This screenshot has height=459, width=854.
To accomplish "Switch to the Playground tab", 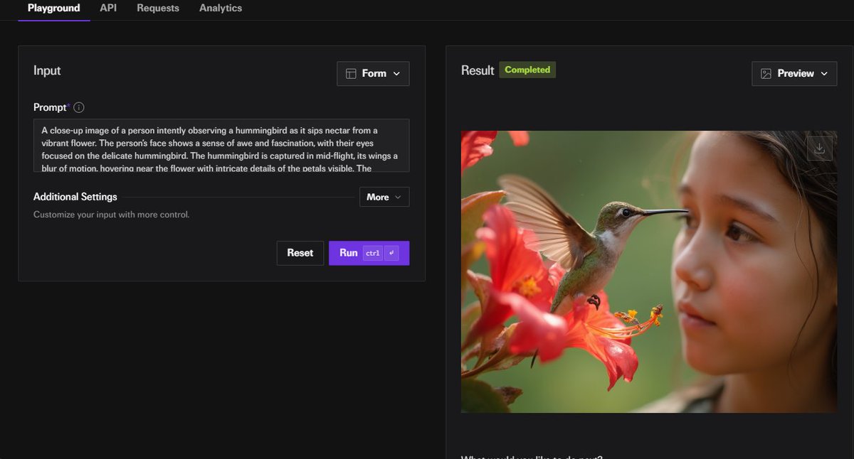I will click(x=54, y=9).
